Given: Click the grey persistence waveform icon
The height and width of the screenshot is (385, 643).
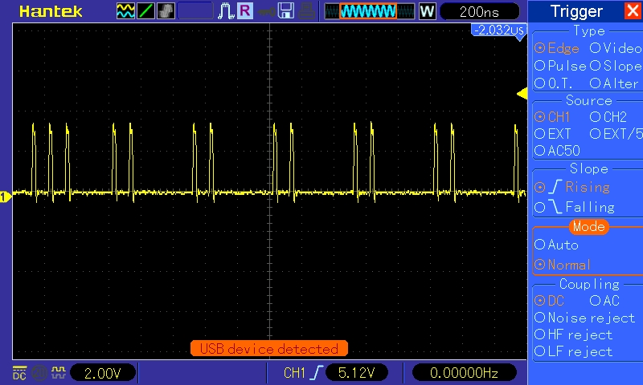Looking at the screenshot, I should 166,11.
